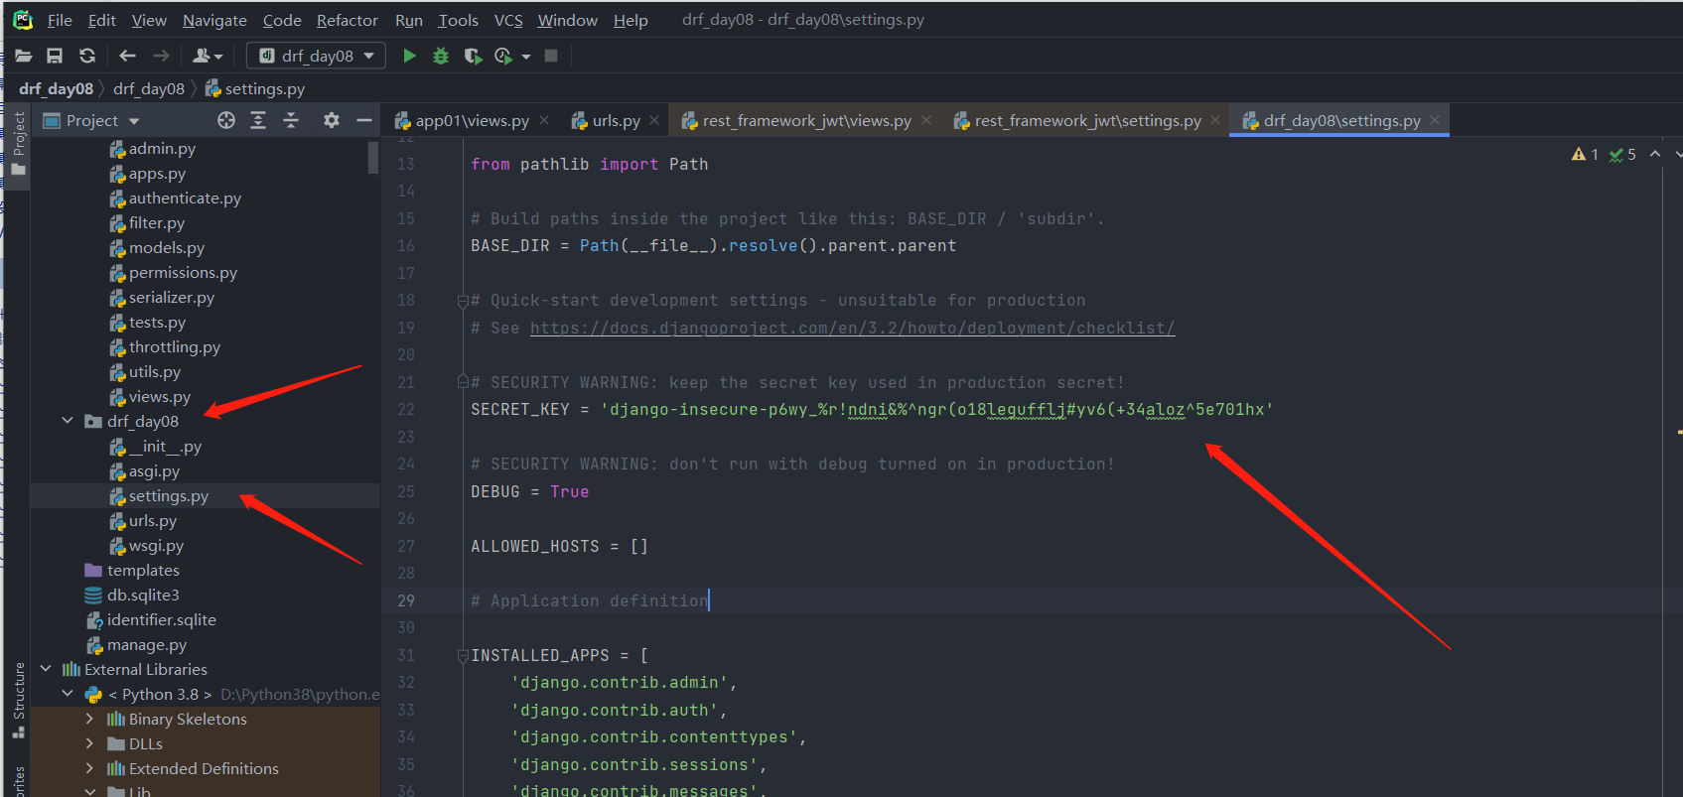Navigate forward with the right arrow icon
The width and height of the screenshot is (1683, 797).
coord(161,56)
